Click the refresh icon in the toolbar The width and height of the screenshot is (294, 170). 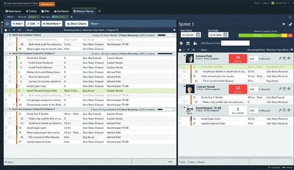[x=7, y=24]
